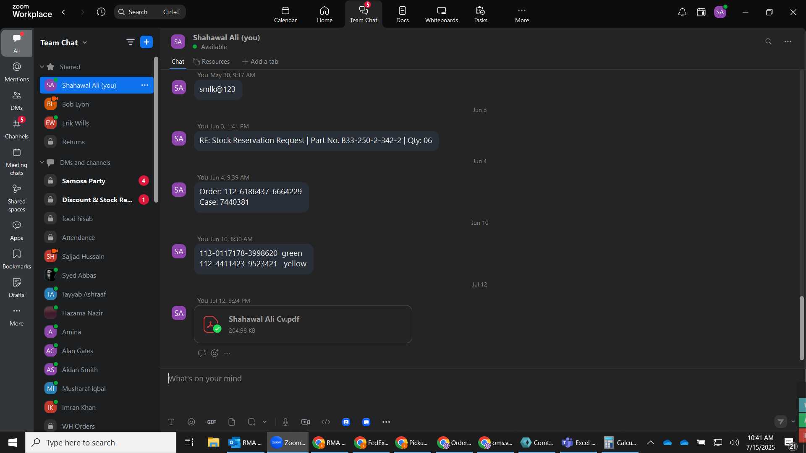Open File Explorer from the taskbar
806x453 pixels.
[213, 443]
